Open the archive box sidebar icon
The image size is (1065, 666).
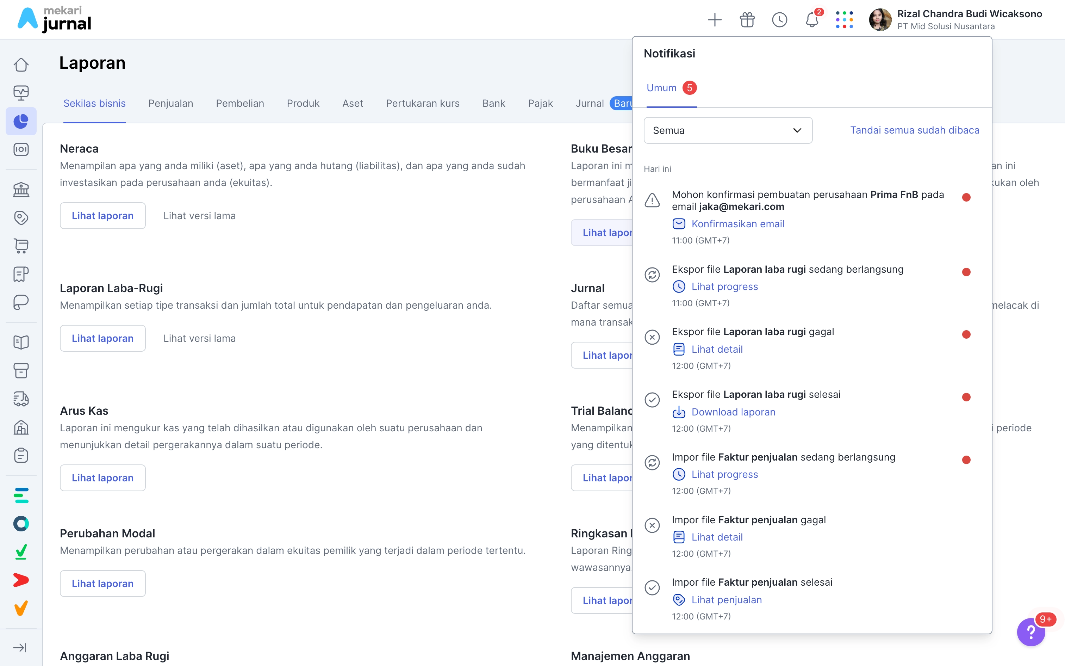pyautogui.click(x=21, y=371)
